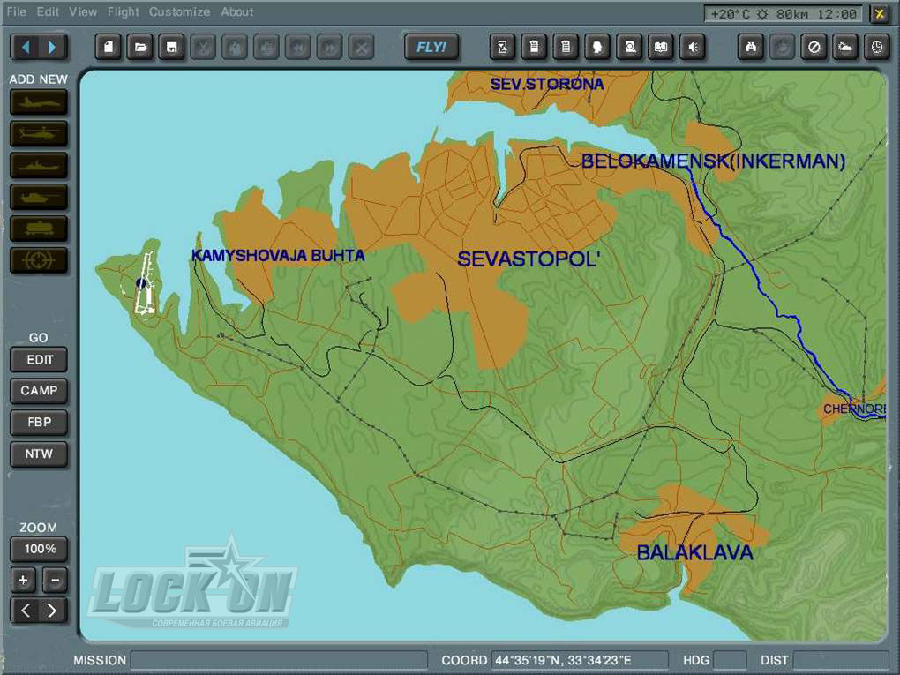This screenshot has height=675, width=900.
Task: Open the Customize menu
Action: (179, 12)
